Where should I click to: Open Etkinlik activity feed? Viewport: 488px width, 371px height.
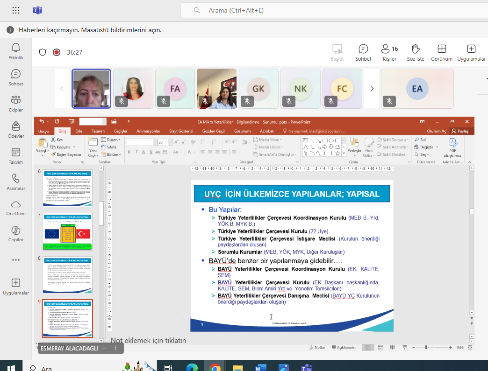pos(16,51)
